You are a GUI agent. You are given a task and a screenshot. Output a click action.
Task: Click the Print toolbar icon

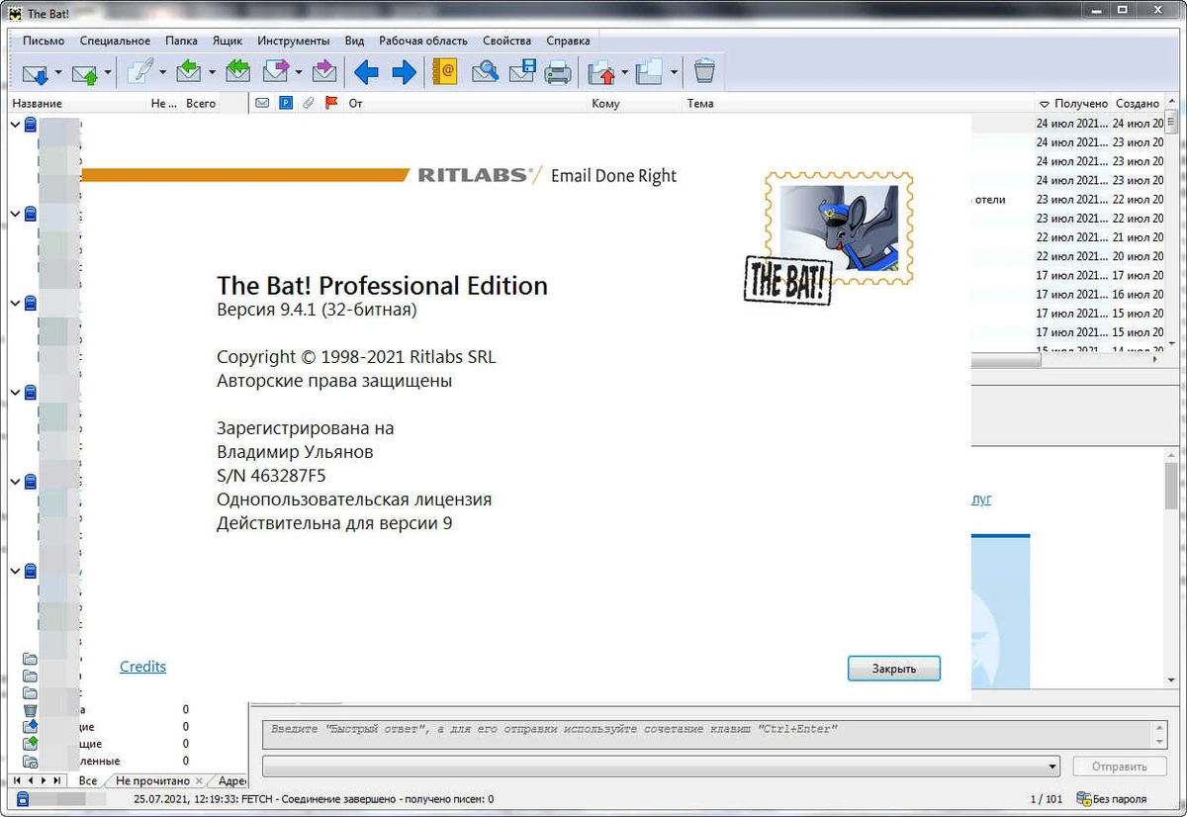(x=559, y=72)
